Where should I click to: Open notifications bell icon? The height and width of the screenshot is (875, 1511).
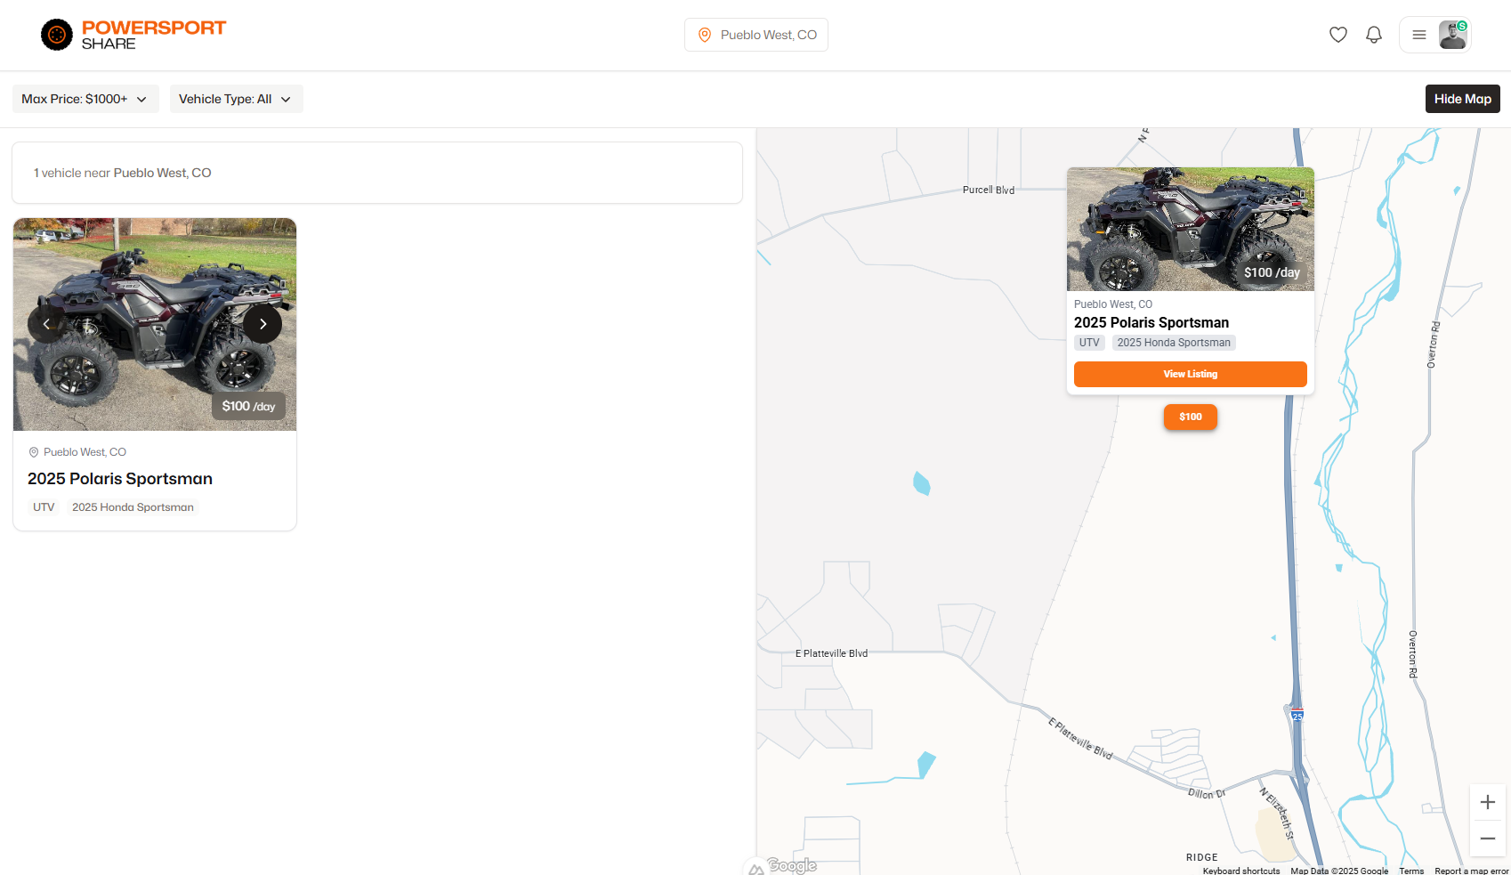point(1374,35)
